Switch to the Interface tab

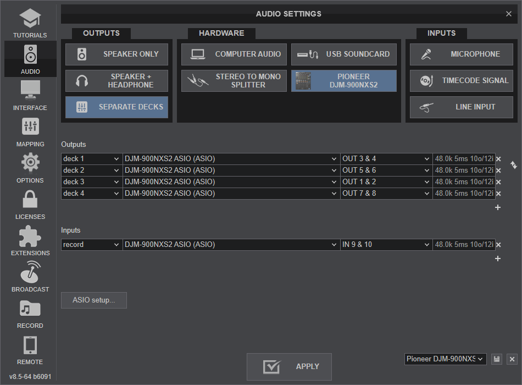coord(30,95)
